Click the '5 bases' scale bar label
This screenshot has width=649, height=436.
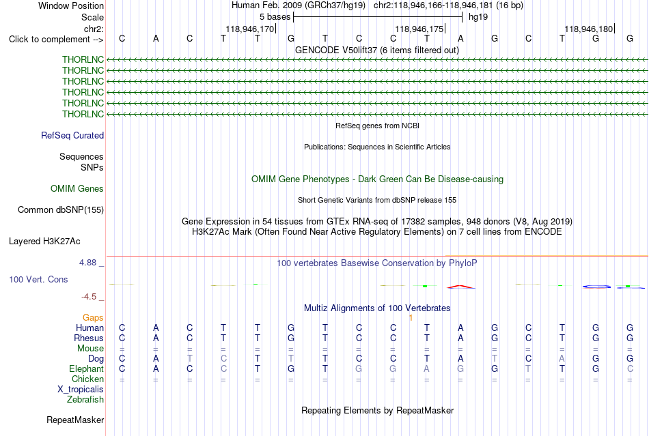click(275, 17)
